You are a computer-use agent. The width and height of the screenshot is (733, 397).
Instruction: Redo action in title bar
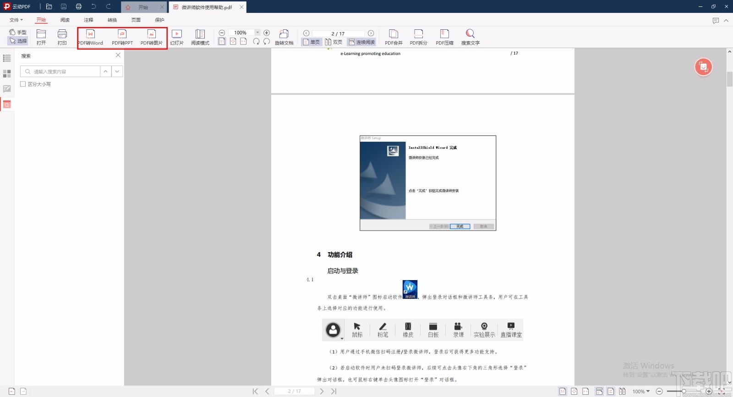tap(109, 7)
